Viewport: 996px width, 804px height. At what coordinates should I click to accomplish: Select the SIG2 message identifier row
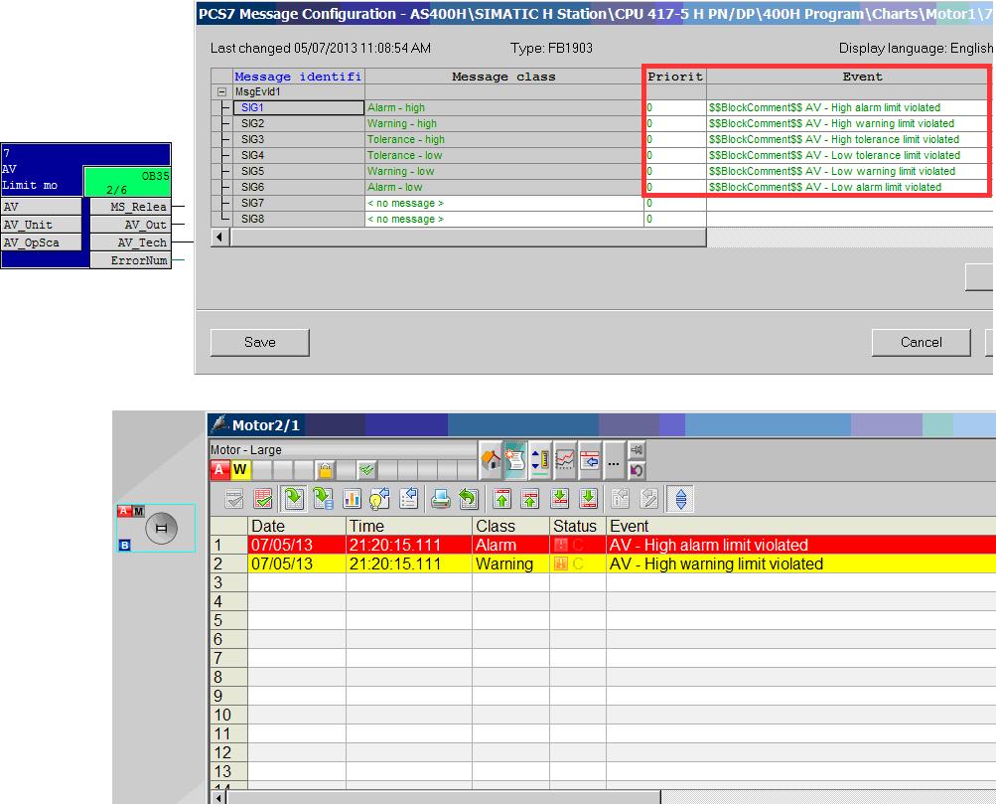pos(299,123)
